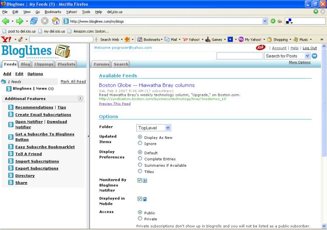Open the Tools menu
This screenshot has height=230, width=327.
point(86,12)
